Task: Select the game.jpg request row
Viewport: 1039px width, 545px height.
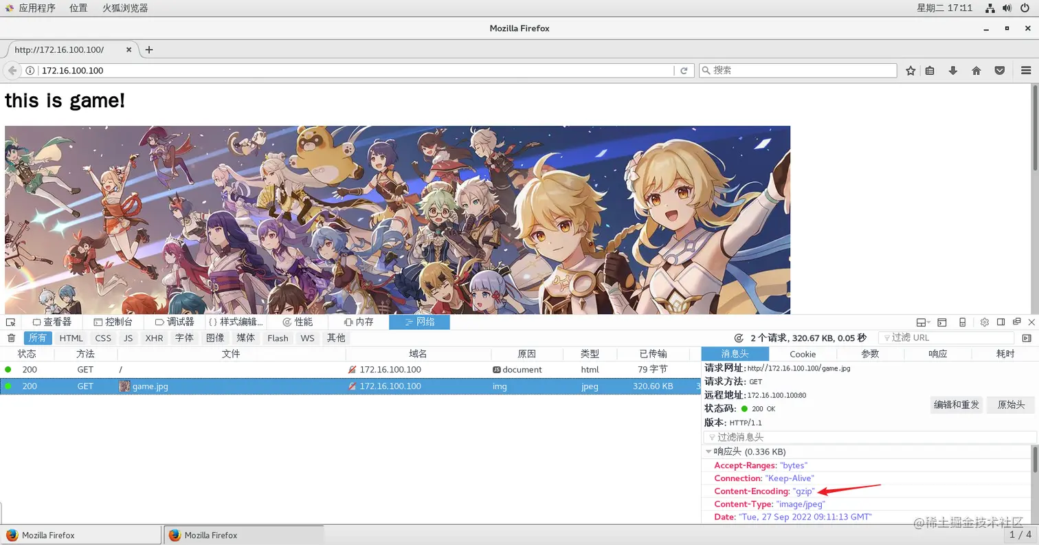Action: pos(350,386)
